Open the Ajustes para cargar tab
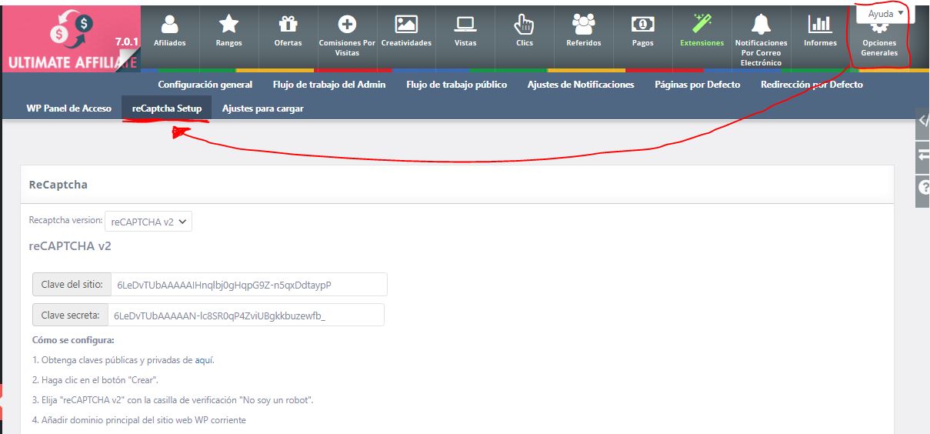 262,108
